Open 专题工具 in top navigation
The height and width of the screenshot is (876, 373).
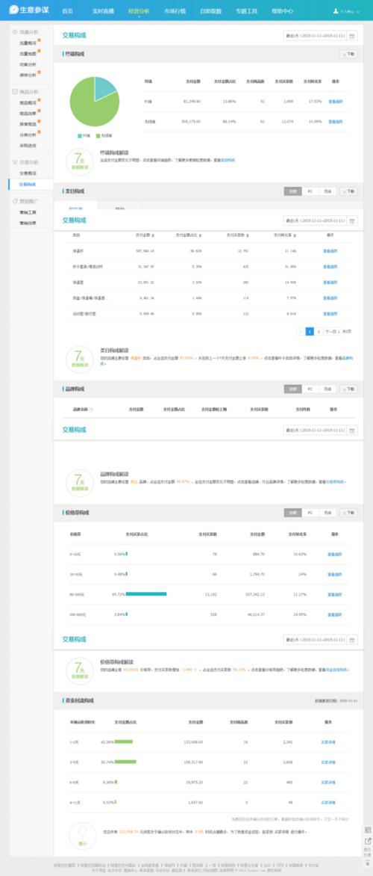click(246, 10)
